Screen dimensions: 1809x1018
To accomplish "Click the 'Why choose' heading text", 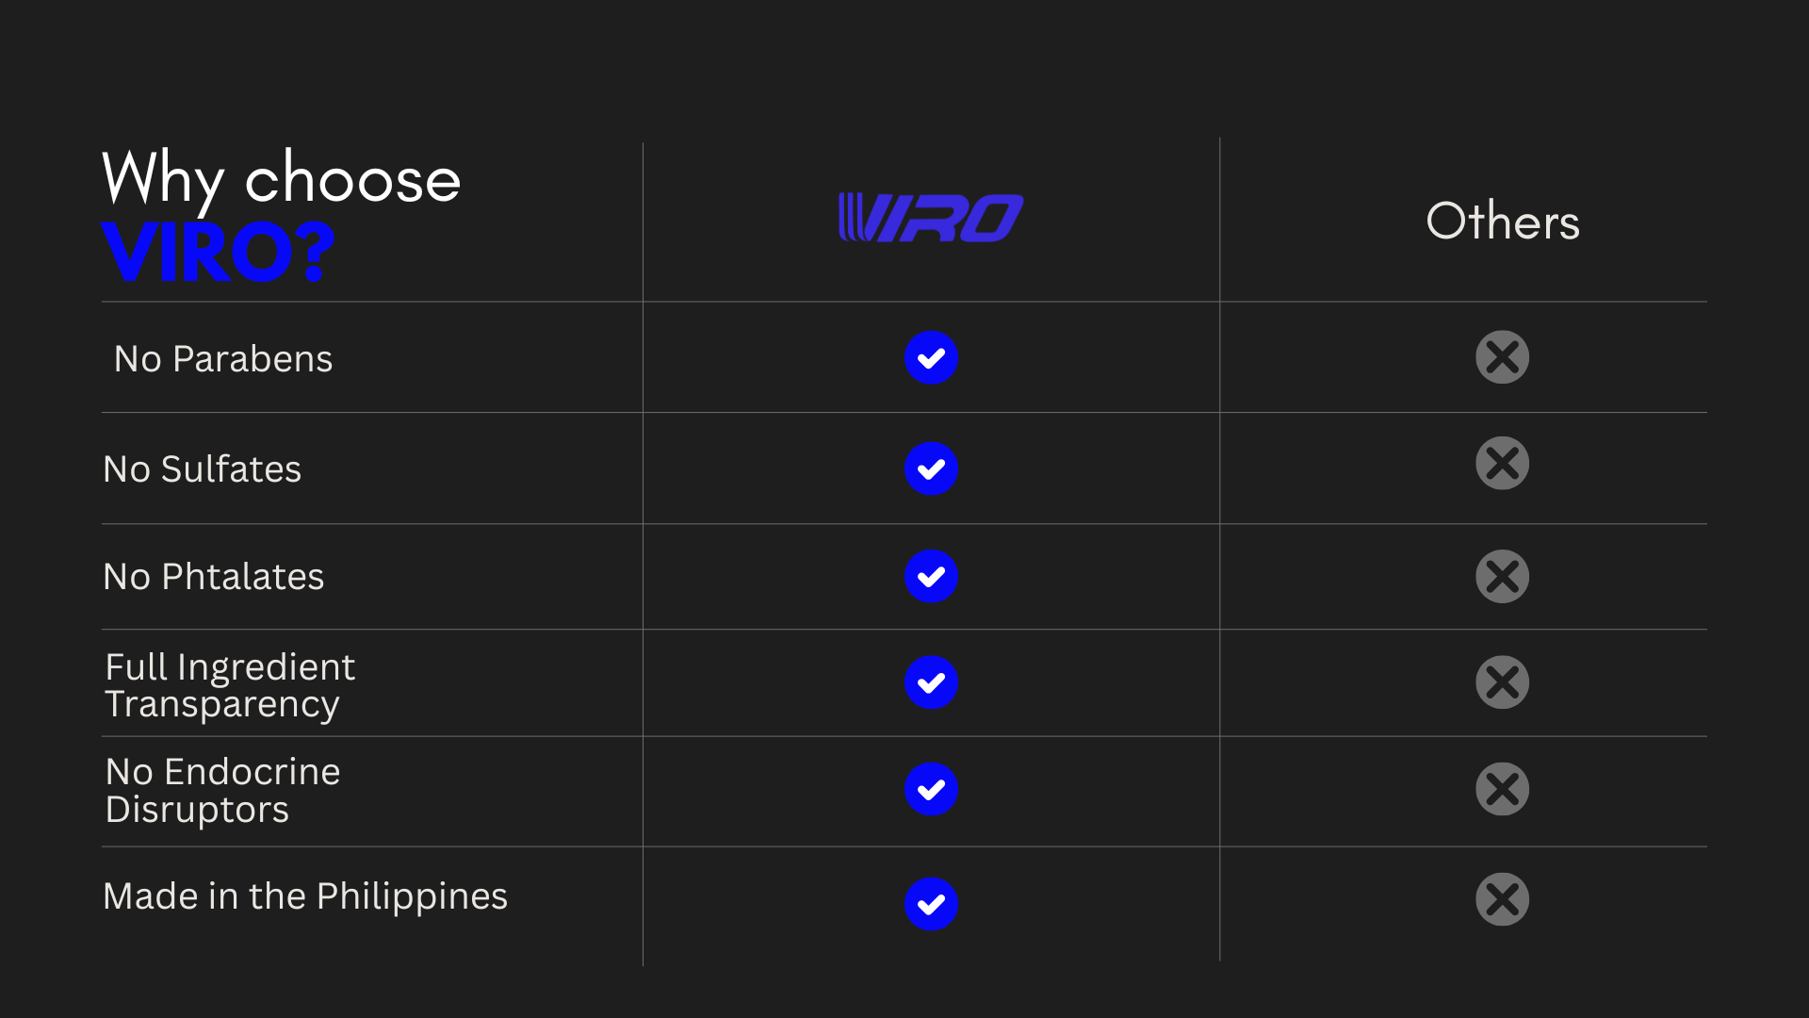I will [281, 178].
